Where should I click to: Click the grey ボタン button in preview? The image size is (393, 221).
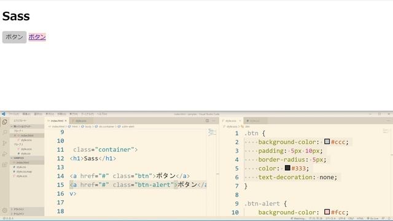click(14, 37)
